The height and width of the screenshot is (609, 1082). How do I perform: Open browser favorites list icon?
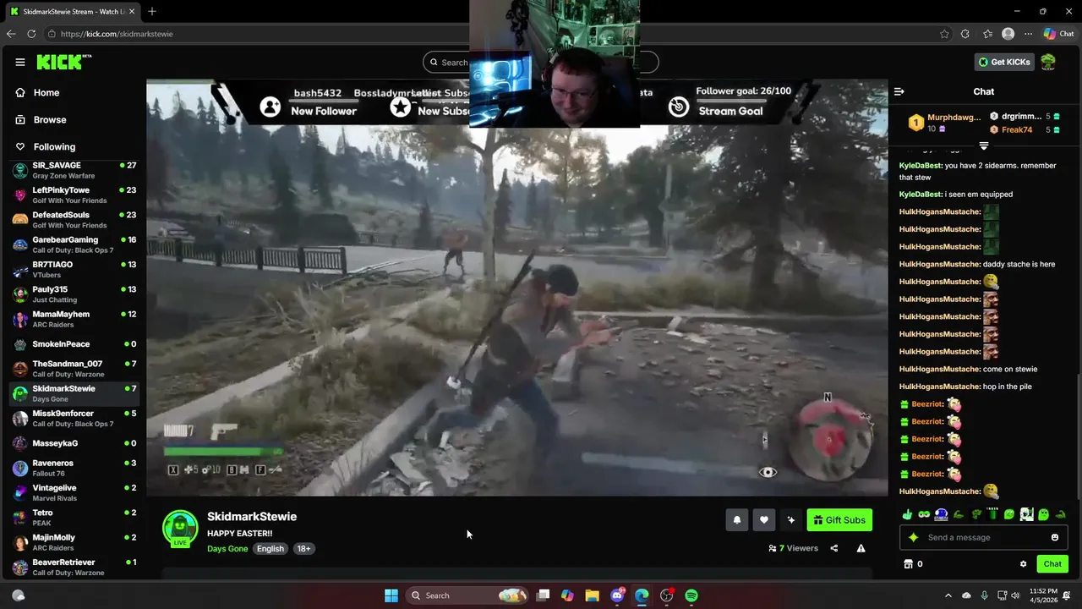click(x=987, y=34)
